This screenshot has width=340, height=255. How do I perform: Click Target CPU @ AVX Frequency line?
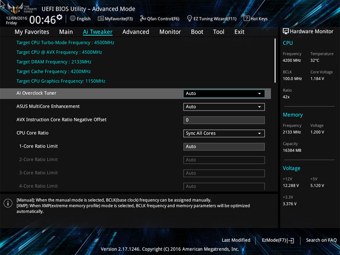click(59, 52)
